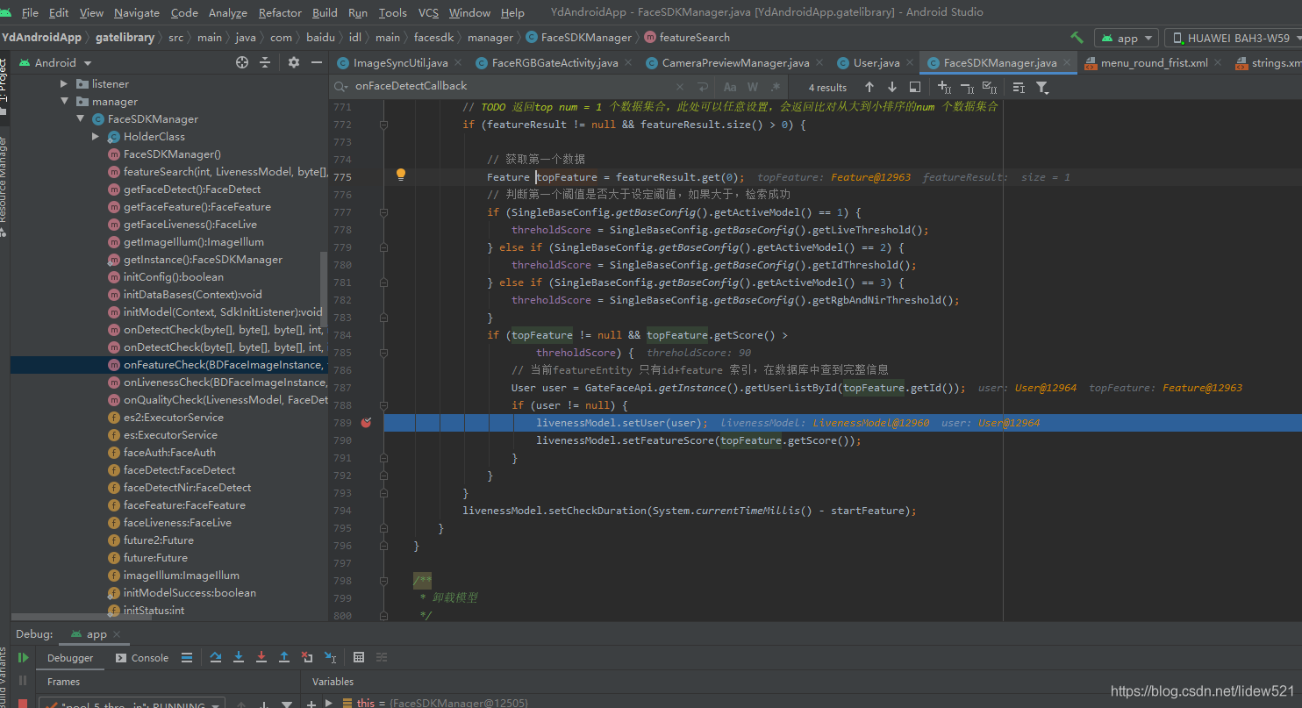The width and height of the screenshot is (1302, 708).
Task: Open the debugger Console tab
Action: point(142,657)
